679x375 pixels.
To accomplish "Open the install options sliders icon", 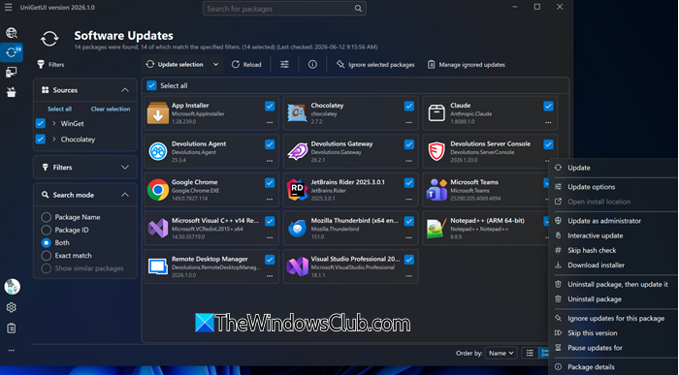I will tap(284, 65).
